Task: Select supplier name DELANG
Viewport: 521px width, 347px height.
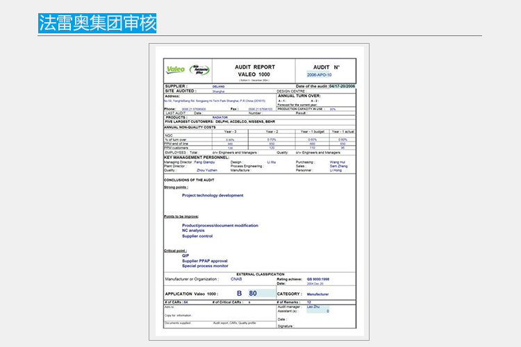Action: pyautogui.click(x=218, y=87)
